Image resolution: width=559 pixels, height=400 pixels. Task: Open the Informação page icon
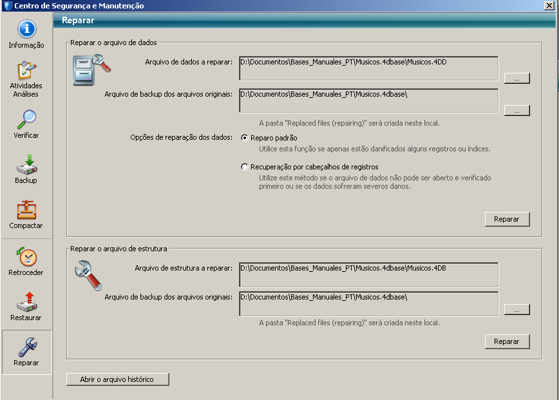pyautogui.click(x=27, y=29)
